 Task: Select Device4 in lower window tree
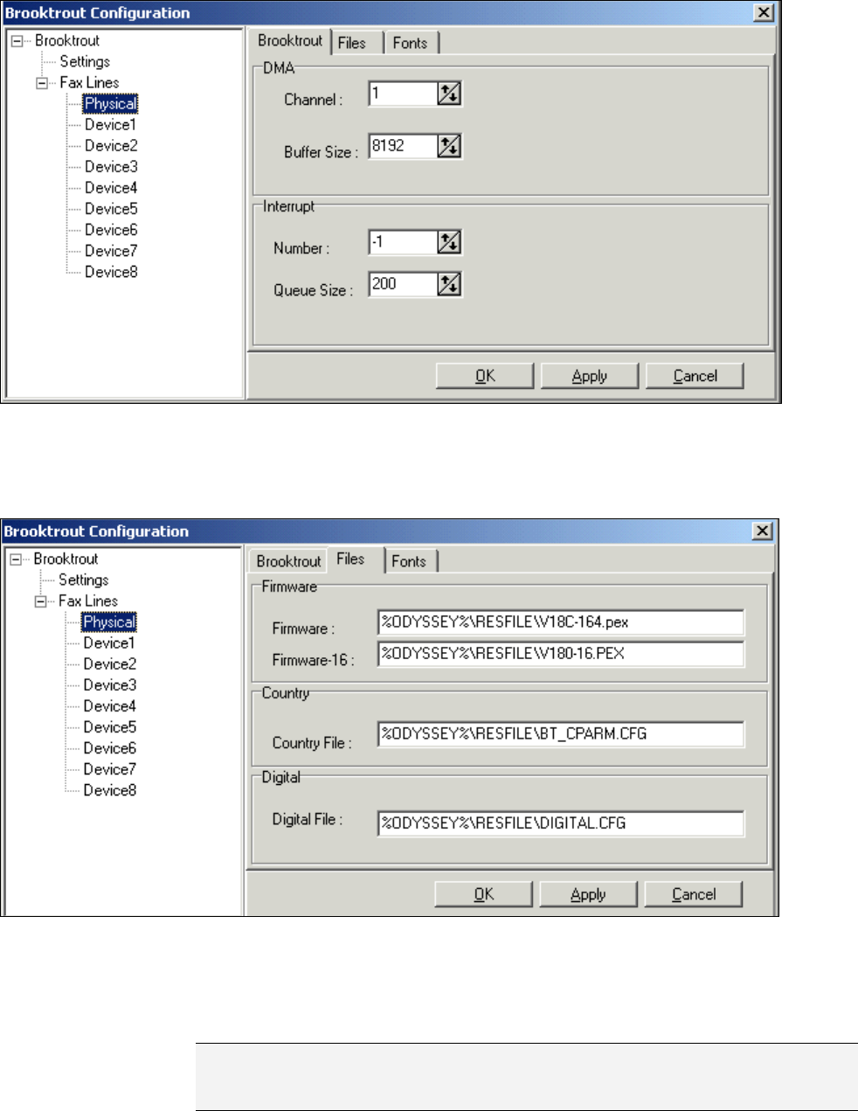pos(109,706)
